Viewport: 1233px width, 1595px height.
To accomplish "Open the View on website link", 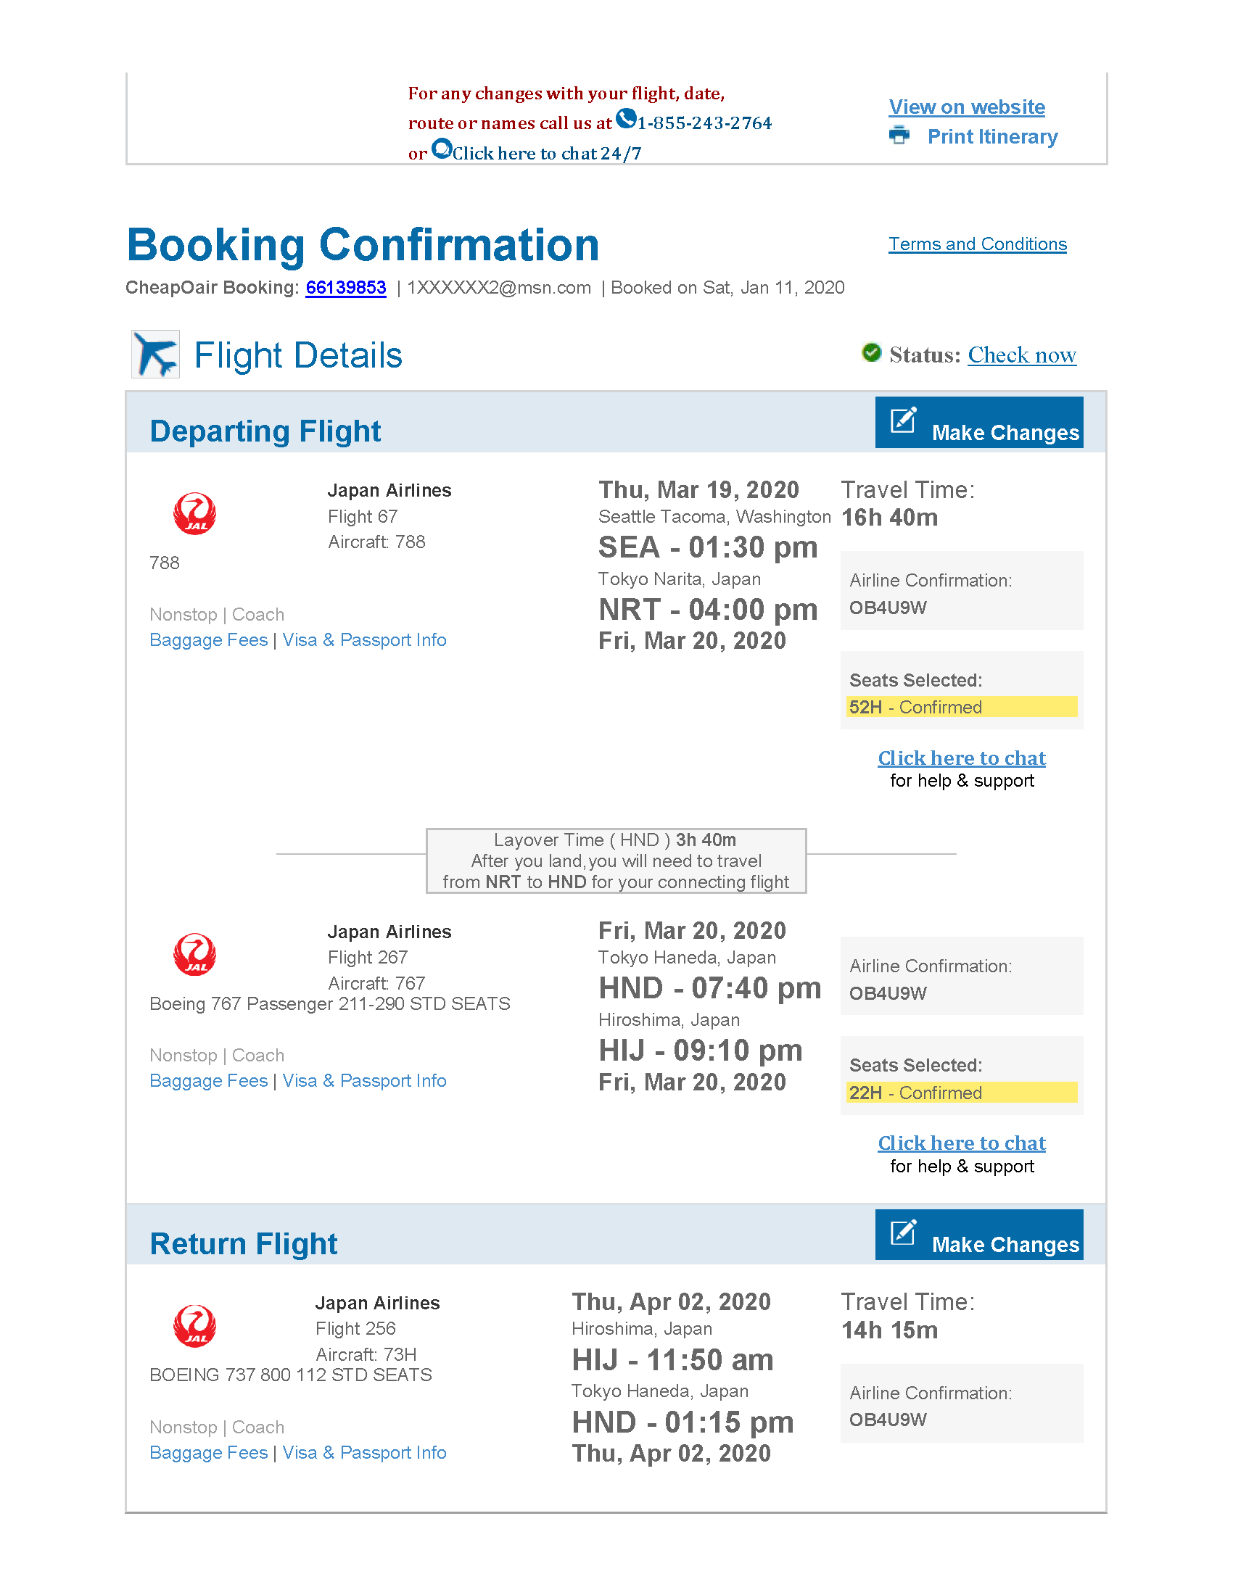I will (966, 107).
